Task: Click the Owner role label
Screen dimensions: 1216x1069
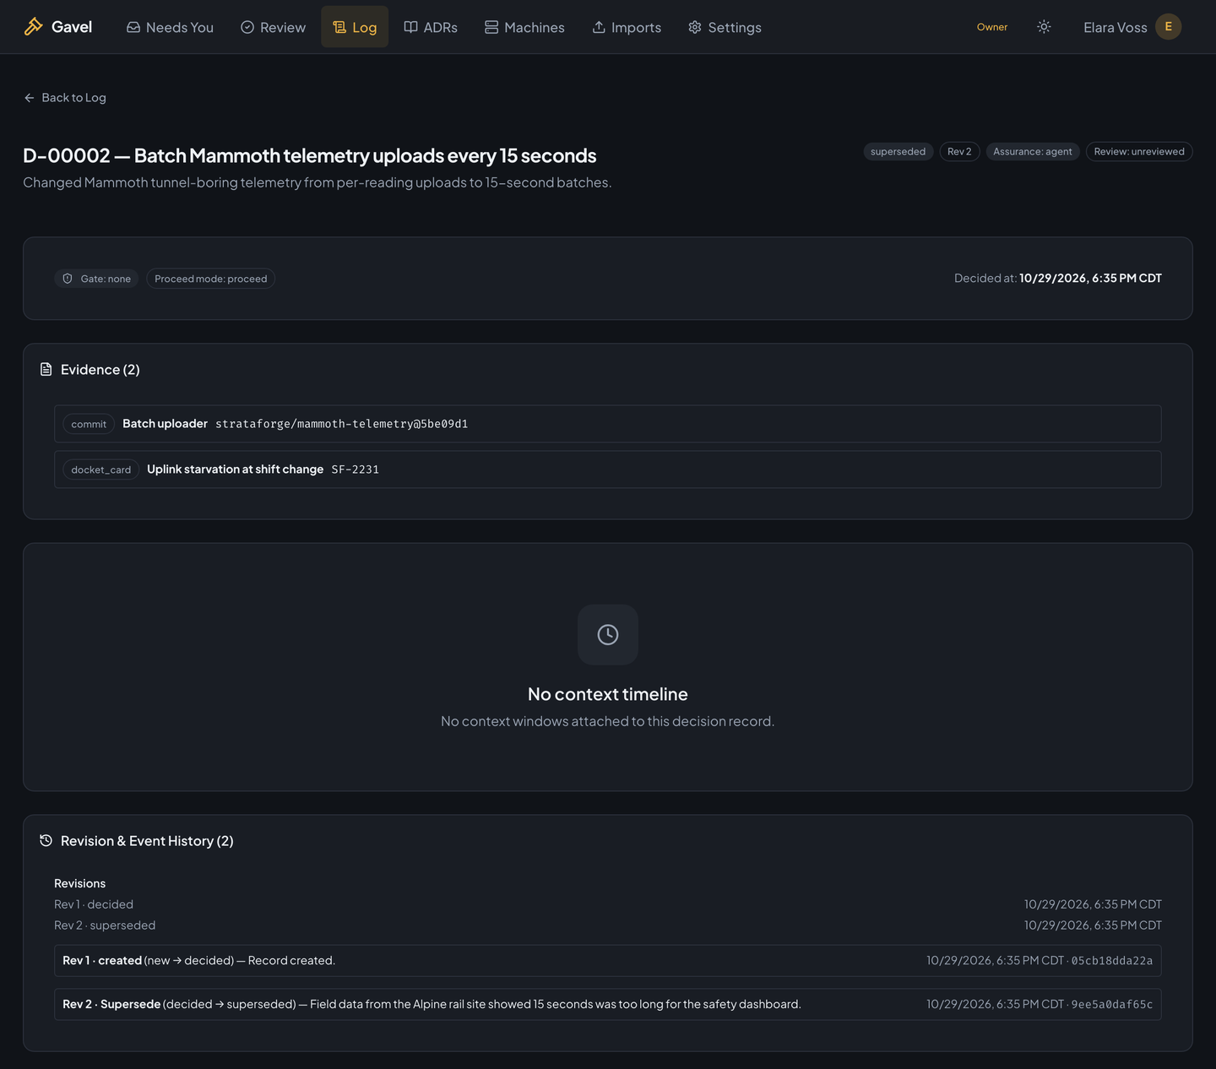Action: (992, 27)
